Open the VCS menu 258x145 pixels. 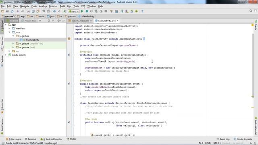(x=83, y=6)
